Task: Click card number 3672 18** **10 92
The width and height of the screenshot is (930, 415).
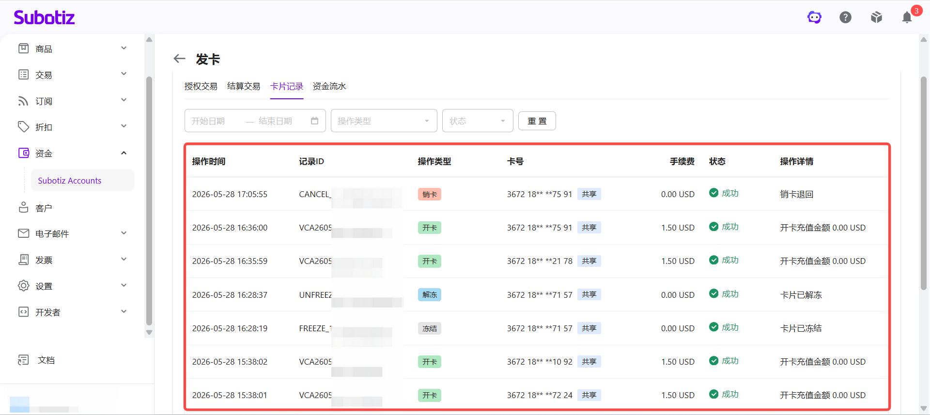Action: 540,362
